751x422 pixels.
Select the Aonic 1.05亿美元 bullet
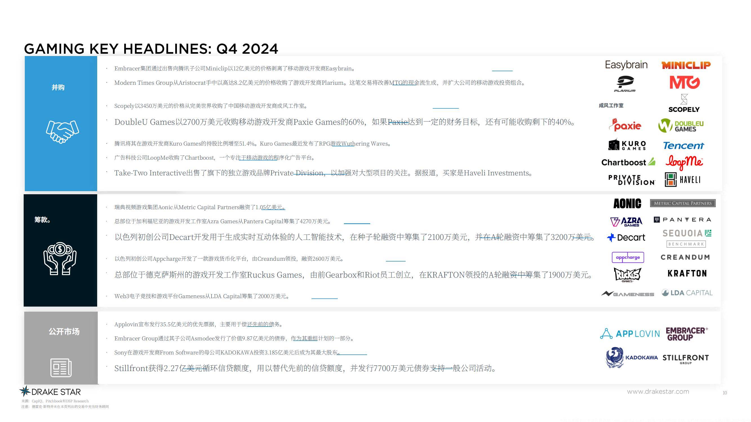tap(200, 207)
